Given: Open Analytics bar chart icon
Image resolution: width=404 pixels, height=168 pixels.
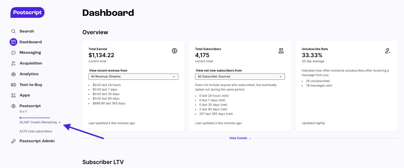Looking at the screenshot, I should coord(13,74).
